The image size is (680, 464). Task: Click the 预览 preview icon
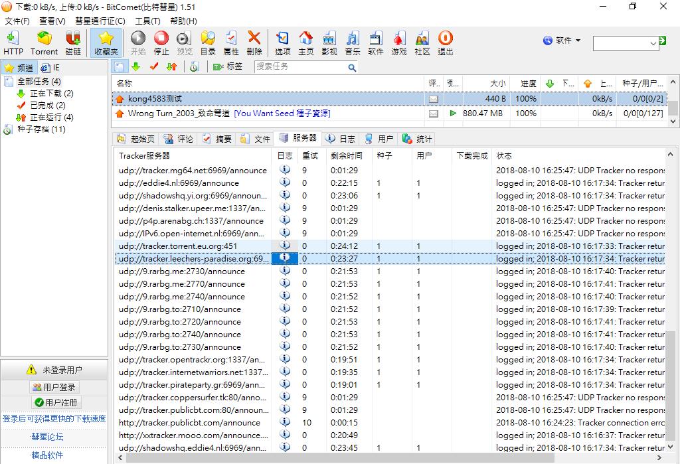pos(185,43)
